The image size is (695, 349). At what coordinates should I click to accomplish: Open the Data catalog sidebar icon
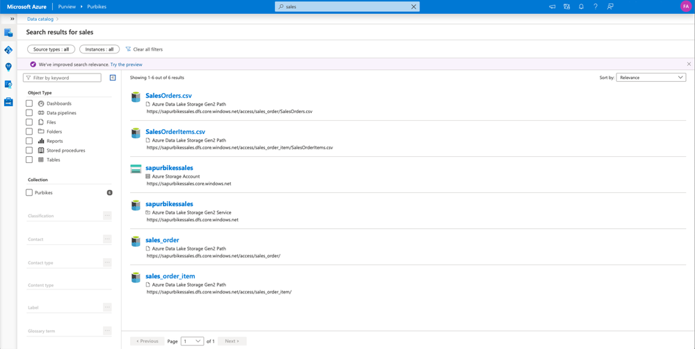[8, 33]
